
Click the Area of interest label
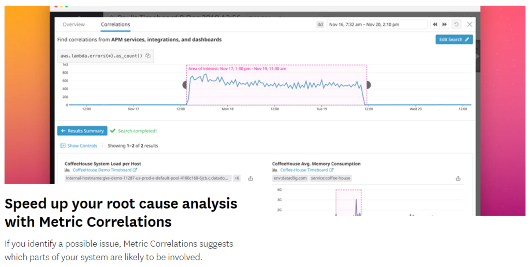237,69
